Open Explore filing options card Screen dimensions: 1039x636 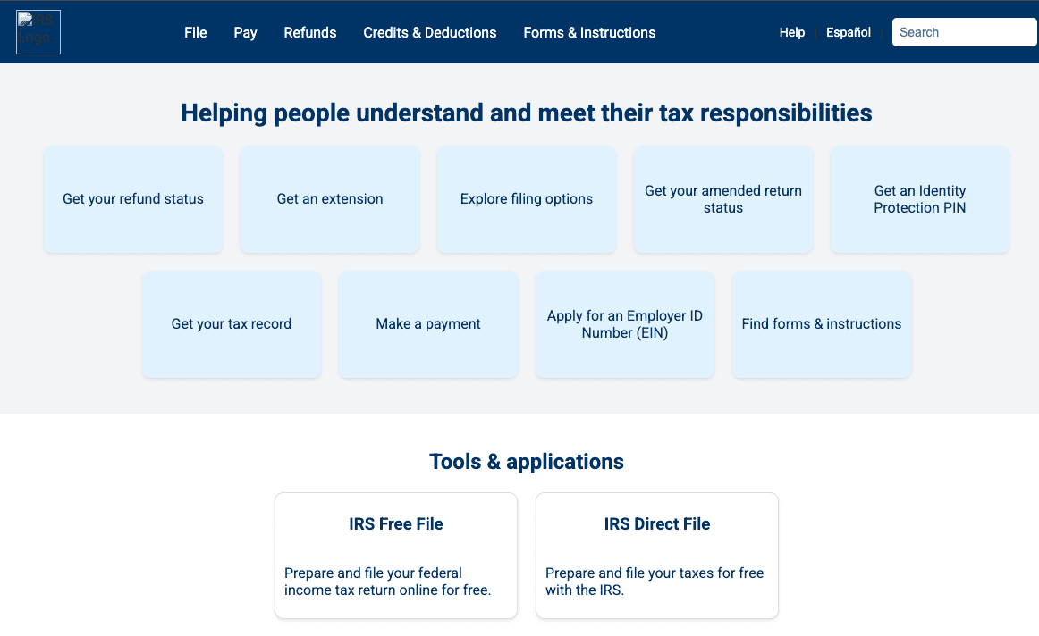pyautogui.click(x=526, y=199)
